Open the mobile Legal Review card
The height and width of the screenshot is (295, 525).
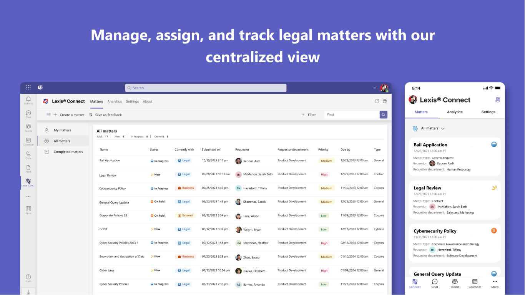[455, 200]
